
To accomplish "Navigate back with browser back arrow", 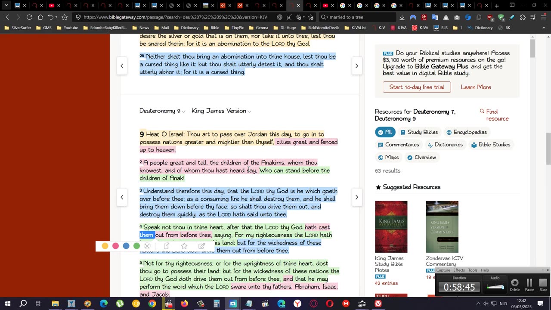I will [7, 17].
